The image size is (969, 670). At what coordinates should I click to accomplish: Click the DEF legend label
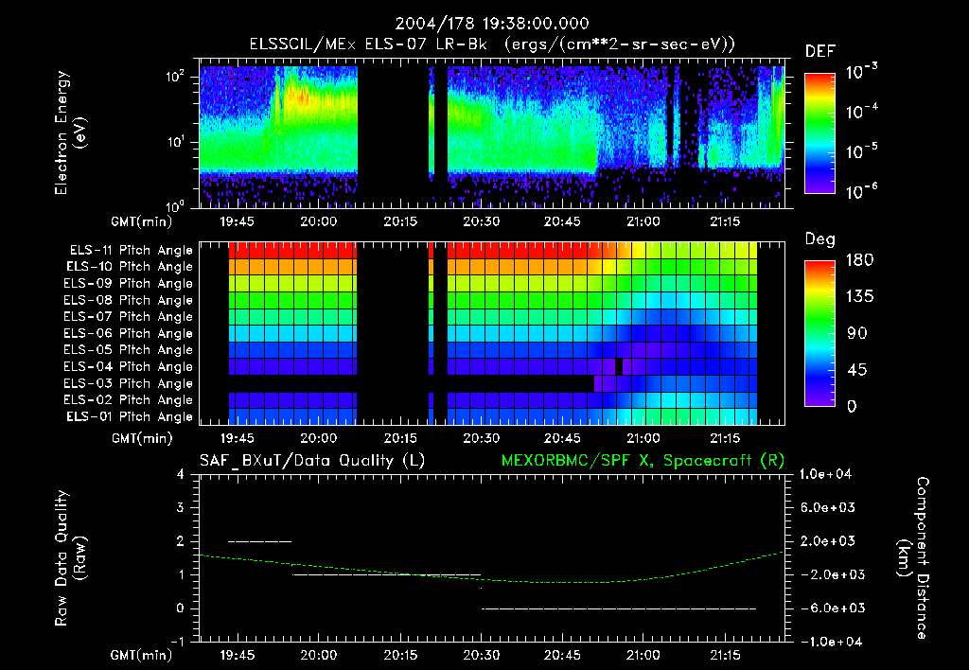click(819, 52)
